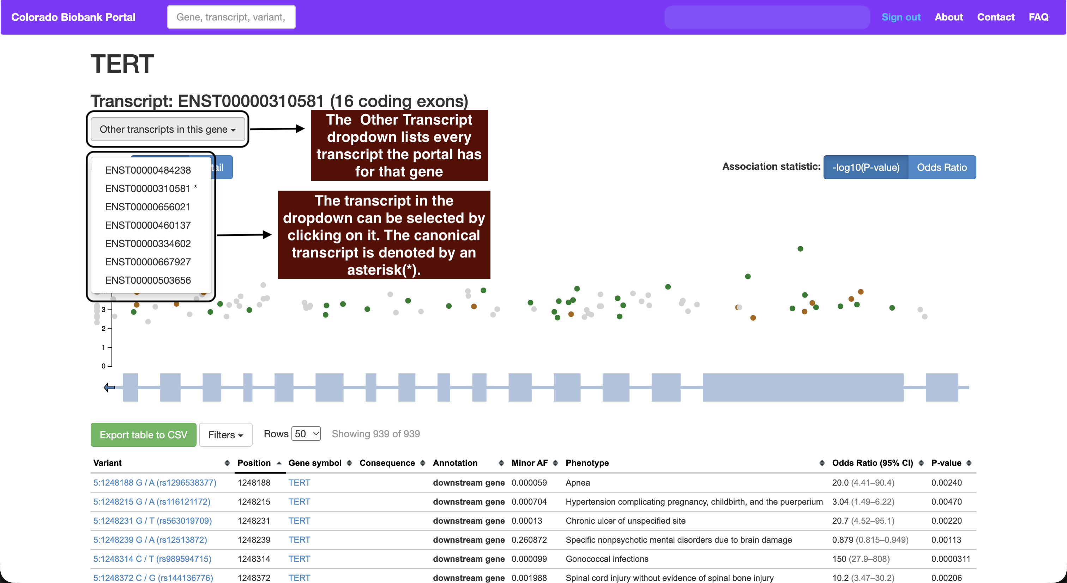The image size is (1067, 583).
Task: Switch statistic to Odds Ratio
Action: [942, 167]
